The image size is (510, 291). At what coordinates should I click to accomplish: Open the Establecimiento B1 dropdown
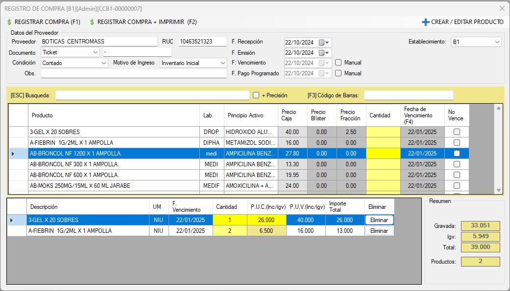click(x=497, y=42)
